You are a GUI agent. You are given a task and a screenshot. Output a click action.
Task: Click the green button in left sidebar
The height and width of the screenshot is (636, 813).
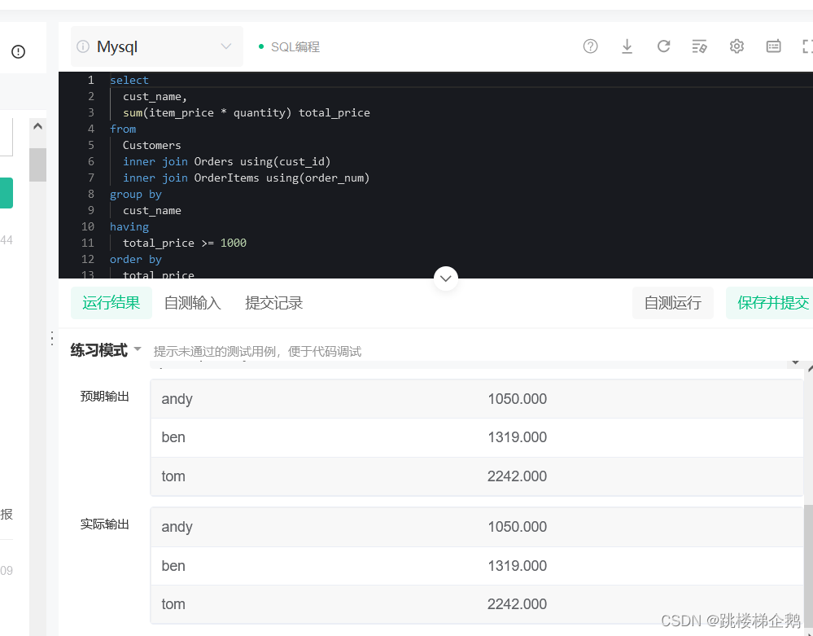pyautogui.click(x=7, y=193)
